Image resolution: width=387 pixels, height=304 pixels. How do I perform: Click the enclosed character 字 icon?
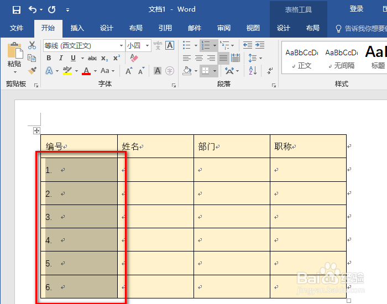pyautogui.click(x=170, y=71)
